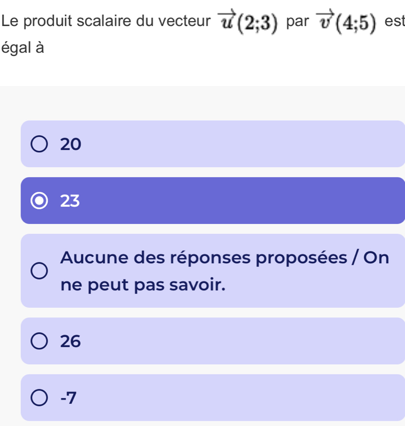The width and height of the screenshot is (405, 426).
Task: Click the highlighted 23 option card background
Action: pos(245,201)
